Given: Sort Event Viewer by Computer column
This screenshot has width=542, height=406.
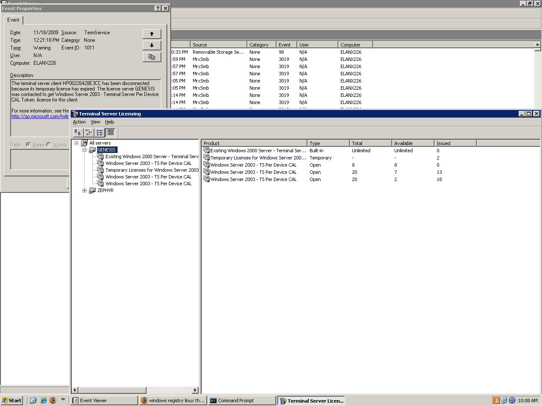Looking at the screenshot, I should [355, 44].
